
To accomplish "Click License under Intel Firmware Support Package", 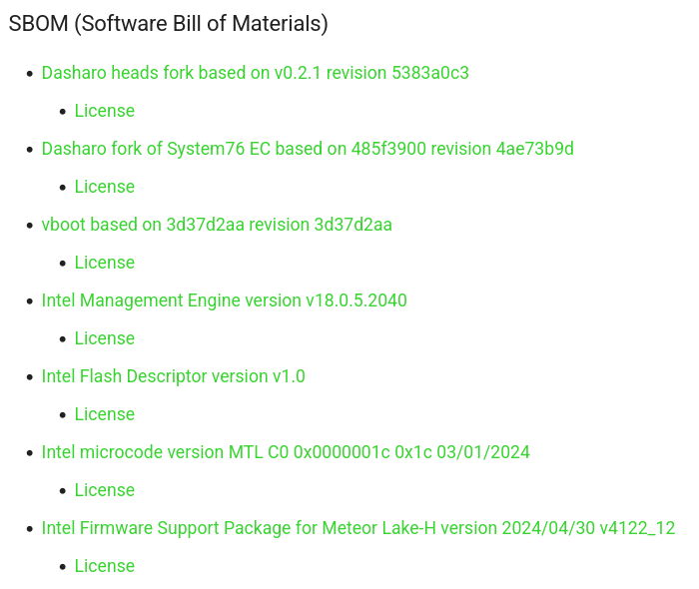I will (104, 566).
